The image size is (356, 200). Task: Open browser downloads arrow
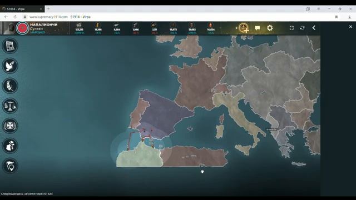click(x=350, y=17)
